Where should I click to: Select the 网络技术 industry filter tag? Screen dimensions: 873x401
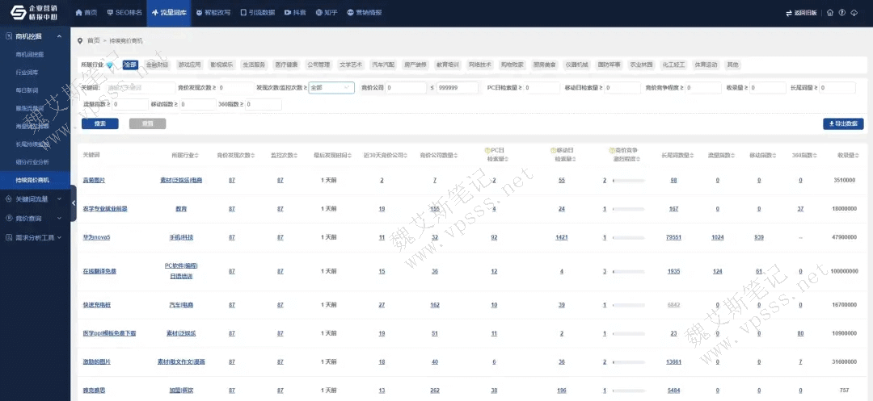(x=479, y=65)
